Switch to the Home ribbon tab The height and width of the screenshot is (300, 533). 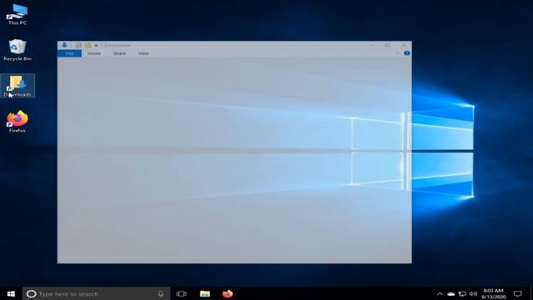pos(94,53)
